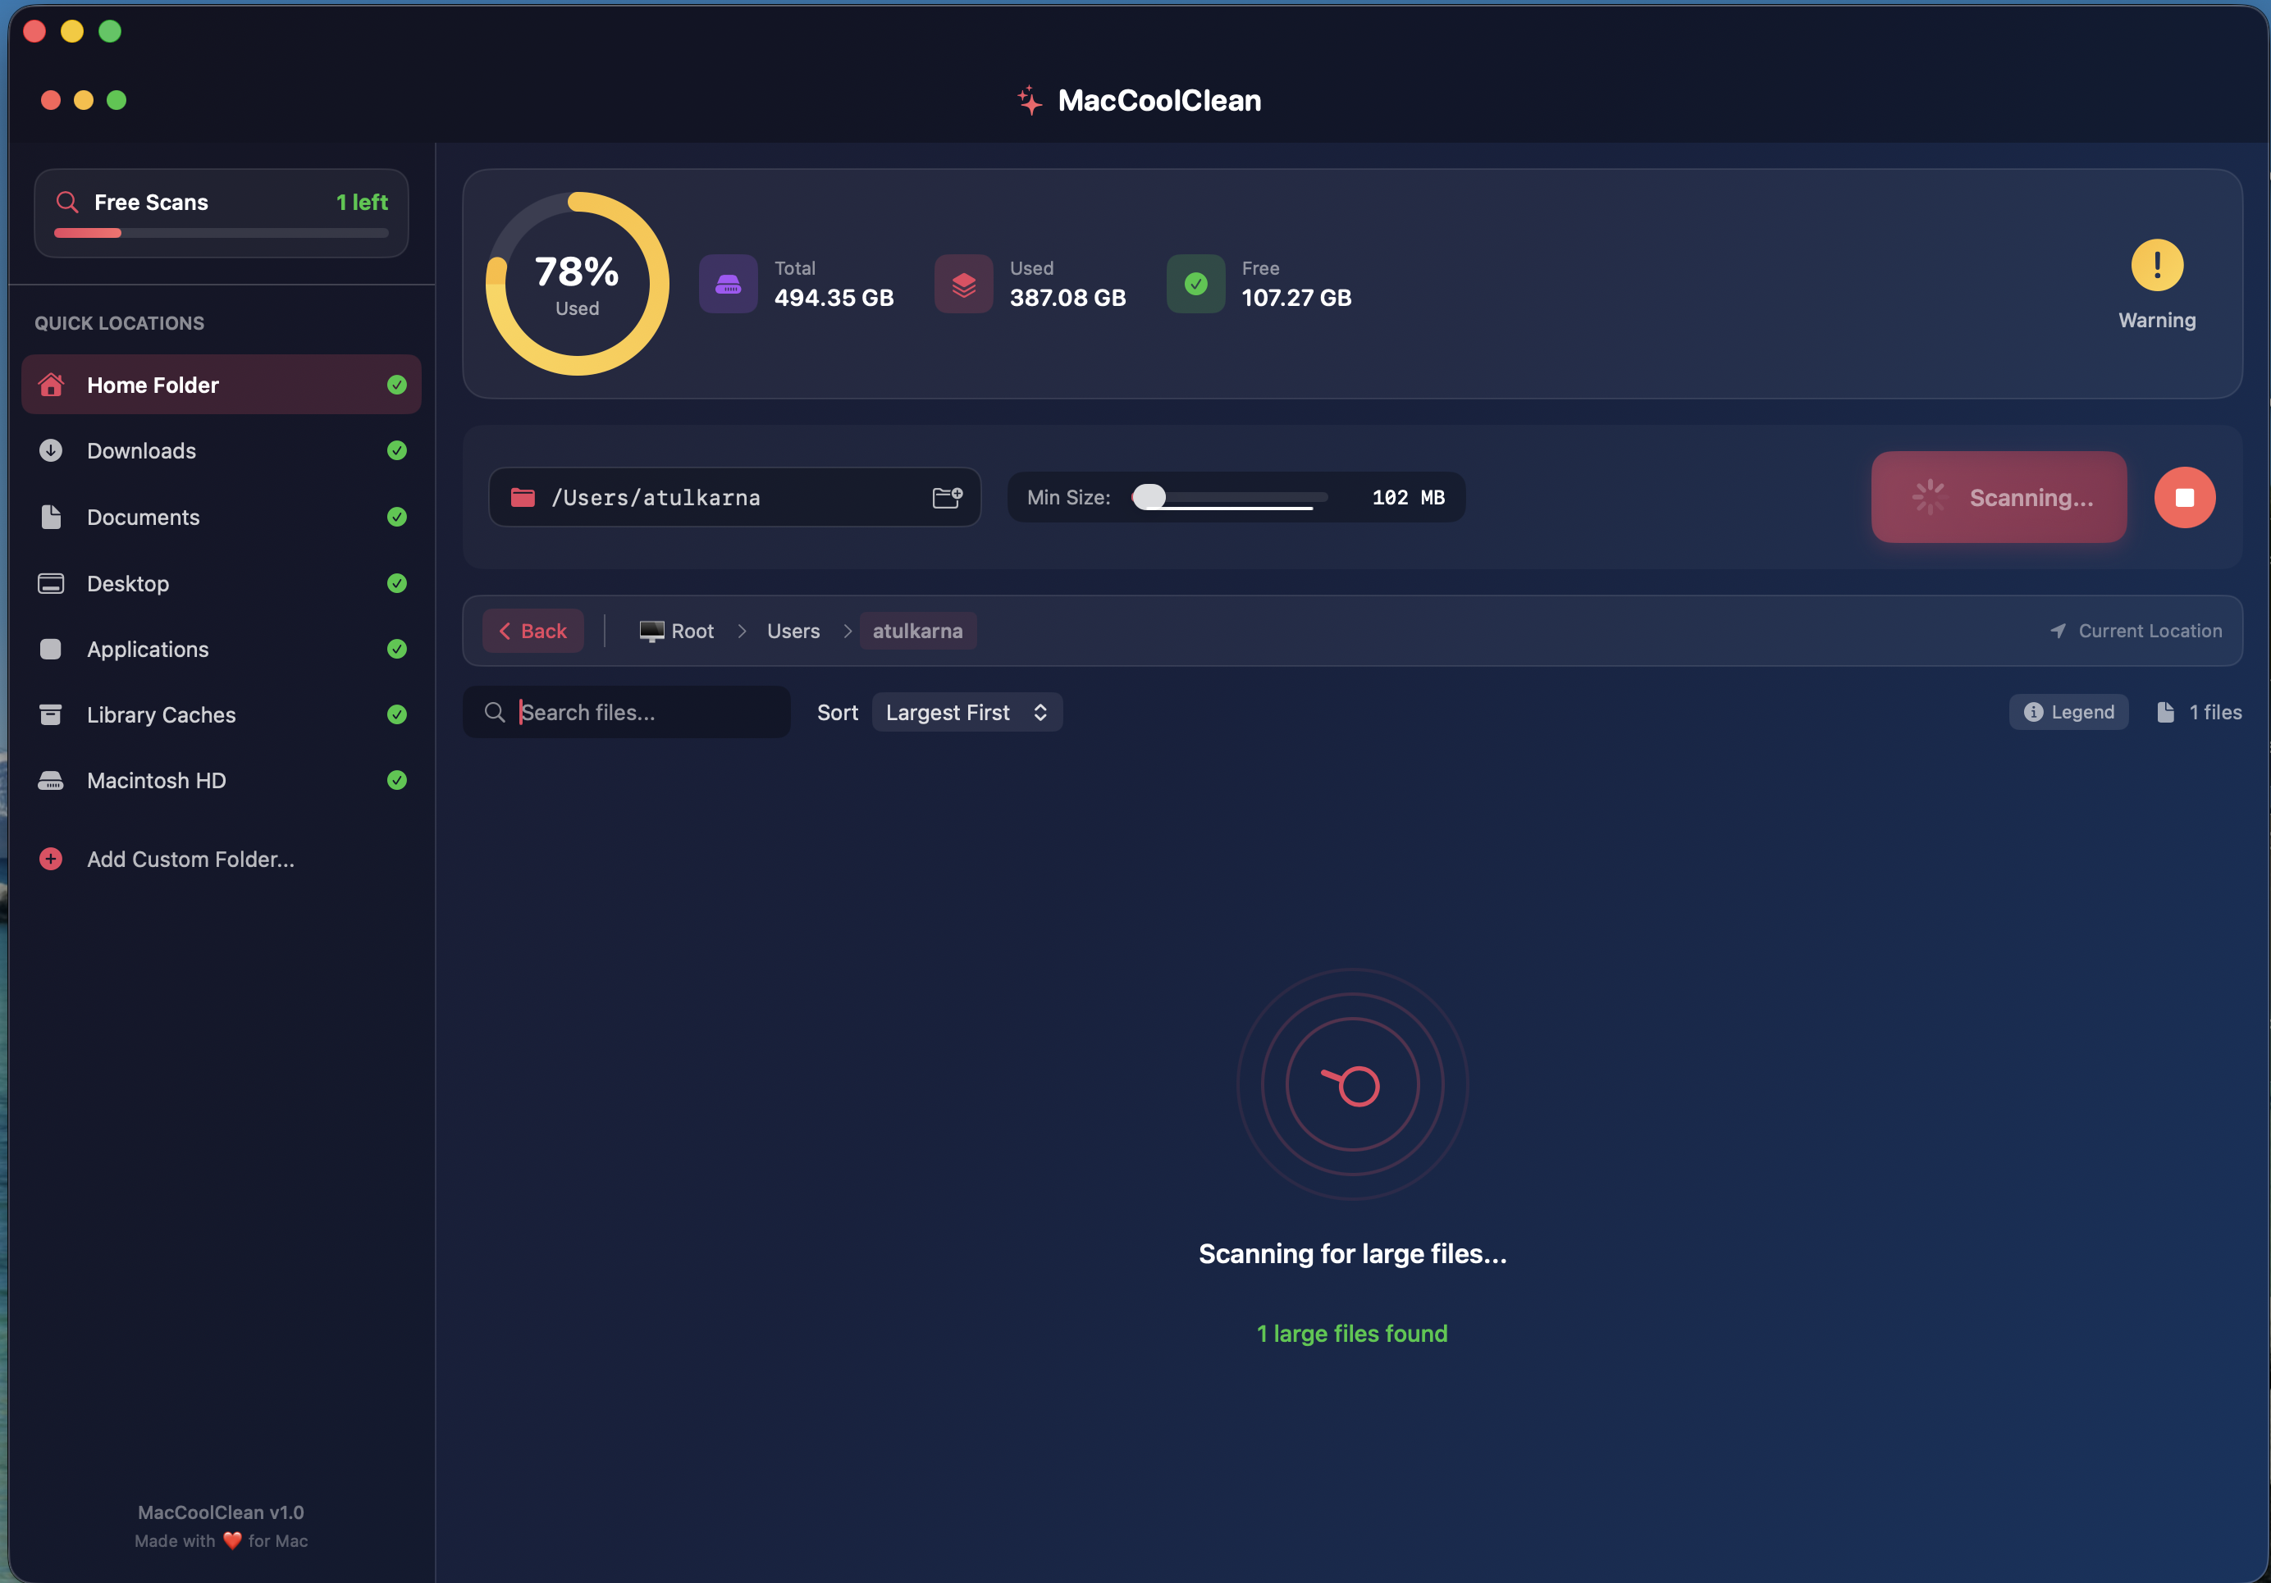Open the Largest First sort dropdown
The height and width of the screenshot is (1583, 2271).
tap(966, 712)
